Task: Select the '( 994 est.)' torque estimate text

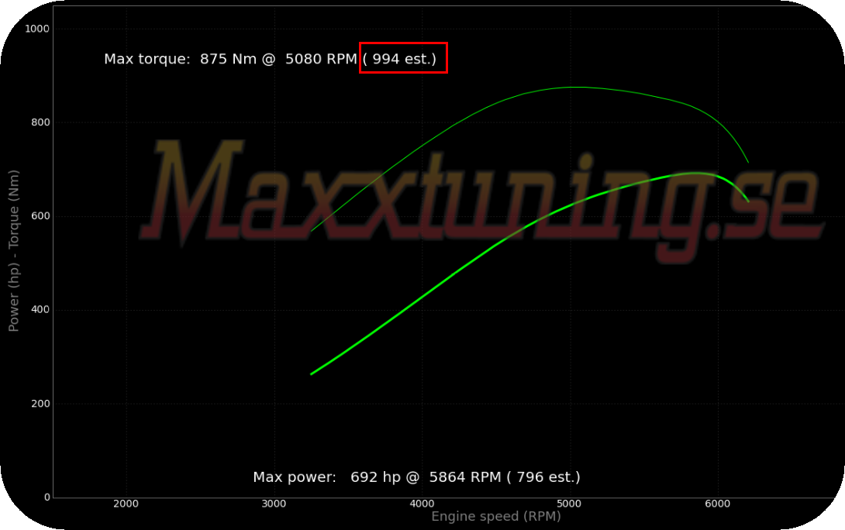Action: (399, 59)
